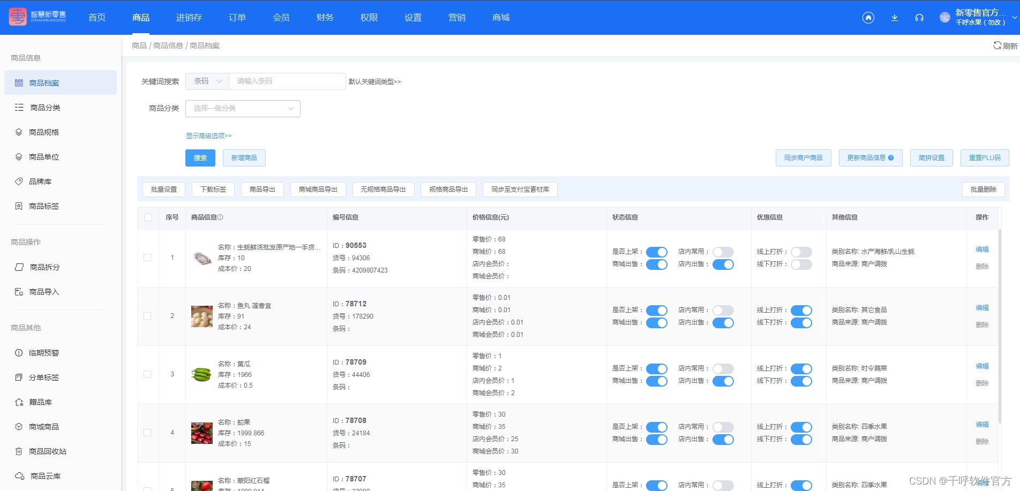Click the info icon beside 商品信息 header
Screen dimensions: 1020x491
tap(220, 217)
